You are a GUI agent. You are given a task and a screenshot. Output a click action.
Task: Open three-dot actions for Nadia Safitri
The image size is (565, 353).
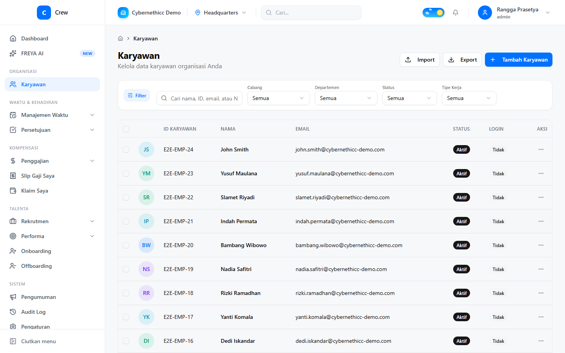click(541, 269)
